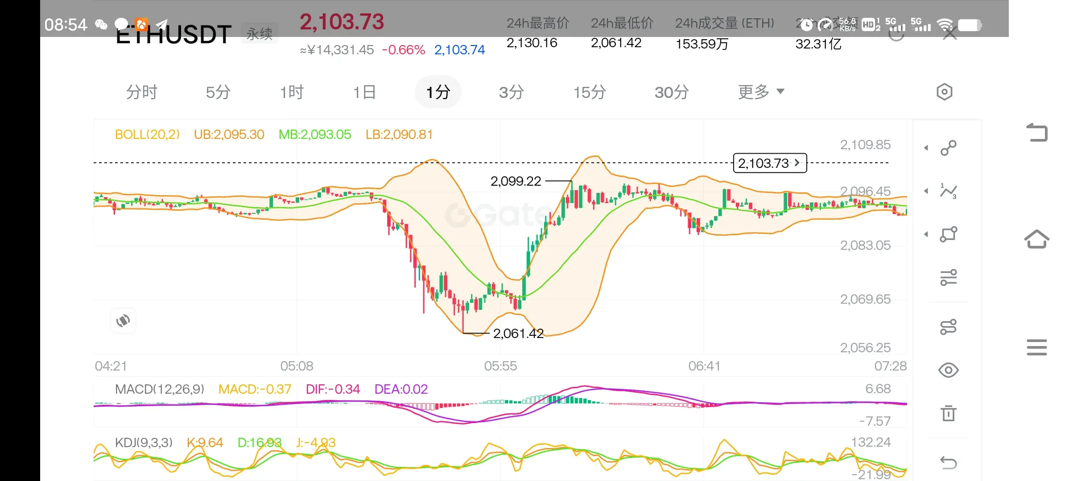Switch to the 1时 timeframe tab
The image size is (1065, 481).
(292, 92)
